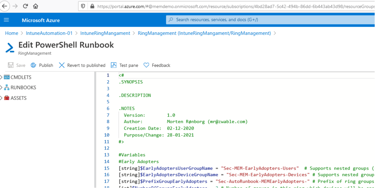The height and width of the screenshot is (188, 376).
Task: Reload the page with the refresh icon
Action: 25,6
